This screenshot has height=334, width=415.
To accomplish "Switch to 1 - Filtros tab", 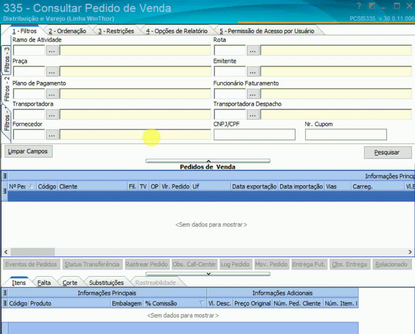I will pyautogui.click(x=24, y=31).
